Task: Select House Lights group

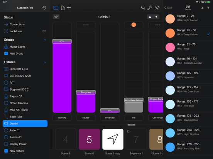Action: coord(25,46)
